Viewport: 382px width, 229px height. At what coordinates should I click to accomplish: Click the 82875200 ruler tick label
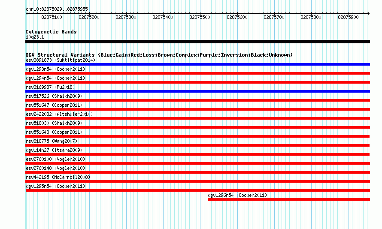tap(89, 17)
